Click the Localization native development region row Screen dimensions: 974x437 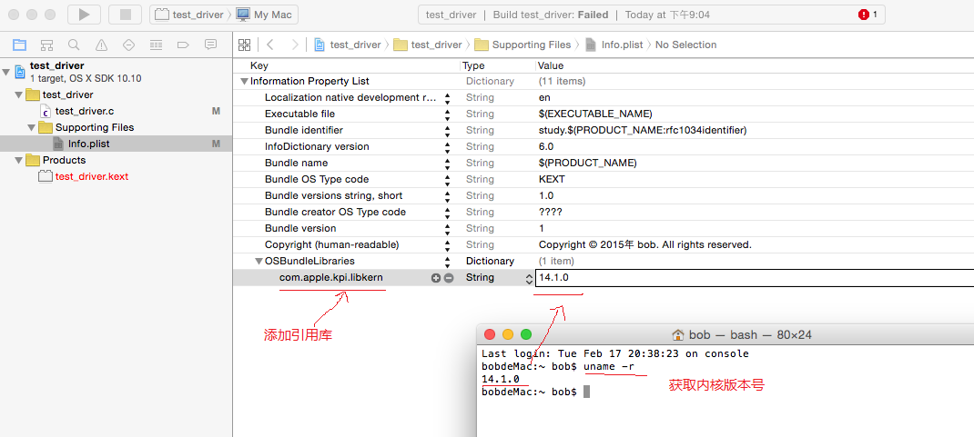(x=604, y=98)
